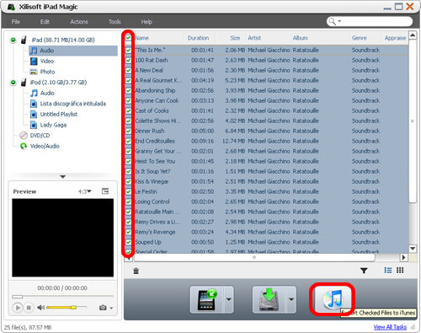Open copy-to-device dropdown arrow
The height and width of the screenshot is (333, 421).
click(x=229, y=299)
